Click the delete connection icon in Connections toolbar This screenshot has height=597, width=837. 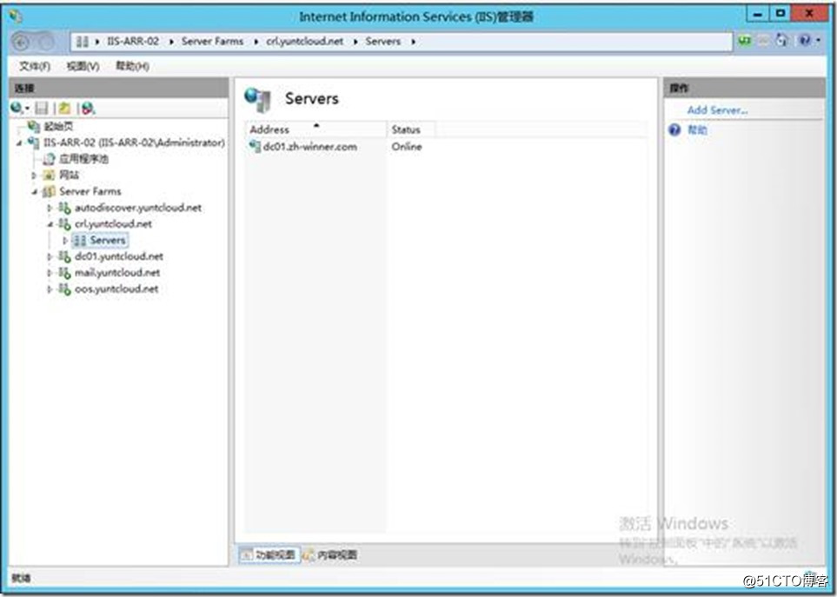88,109
